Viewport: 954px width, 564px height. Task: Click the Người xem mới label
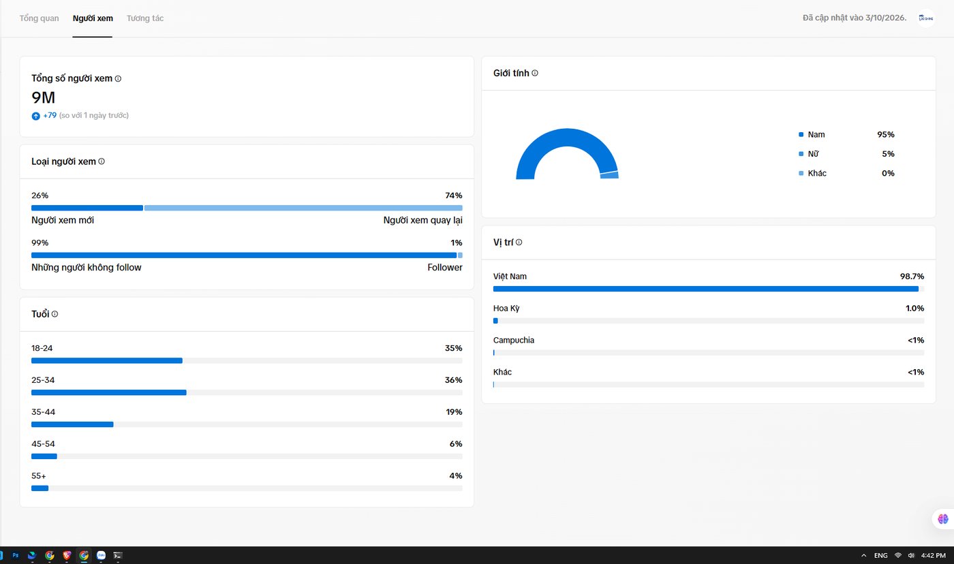[x=63, y=220]
